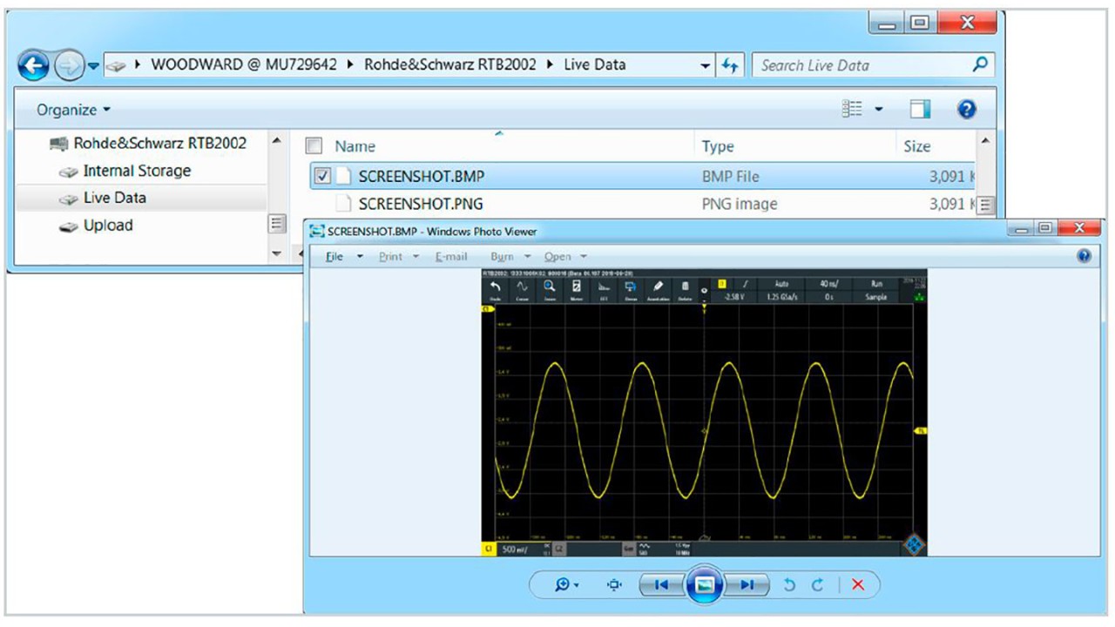Screen dimensions: 1115x627
Task: Select Rohde&Schwarz RTB2002 breadcrumb in address bar
Action: pyautogui.click(x=449, y=64)
